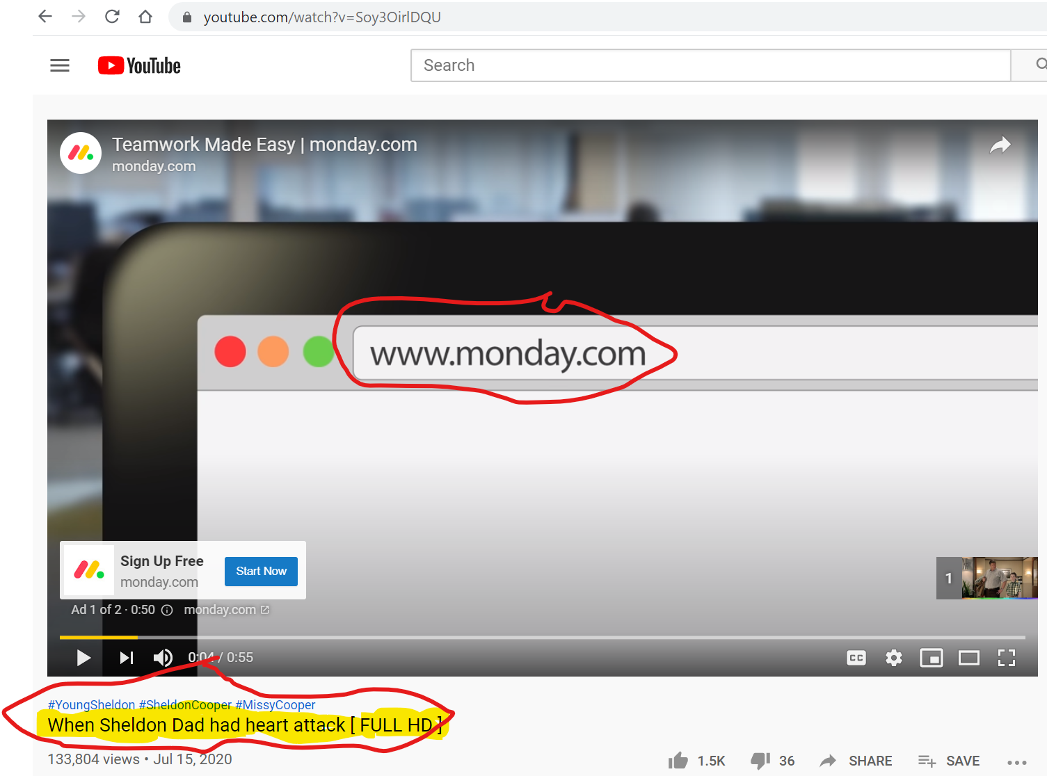Toggle closed captions on
The image size is (1047, 776).
(856, 658)
